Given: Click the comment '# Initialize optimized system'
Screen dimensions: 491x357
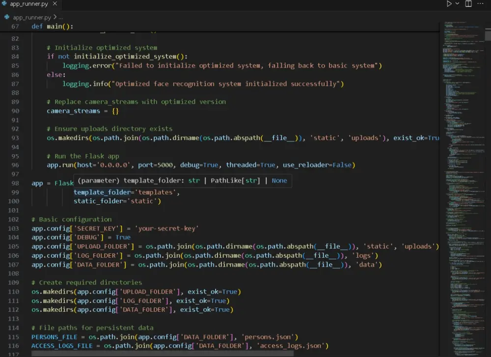Looking at the screenshot, I should [x=102, y=48].
